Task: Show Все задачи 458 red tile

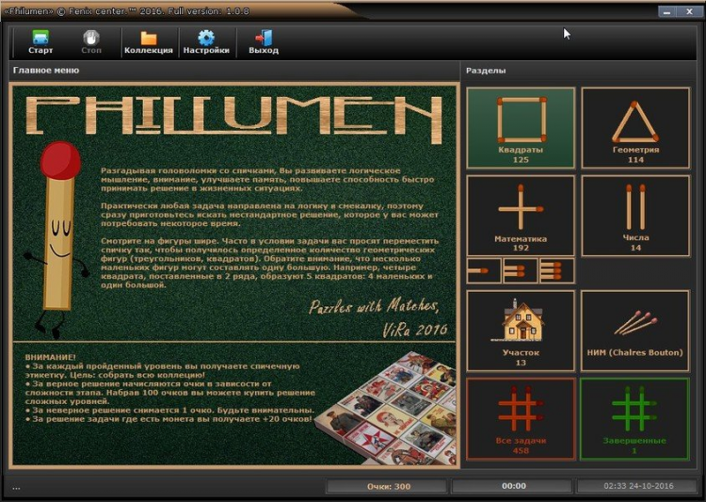Action: (x=521, y=419)
